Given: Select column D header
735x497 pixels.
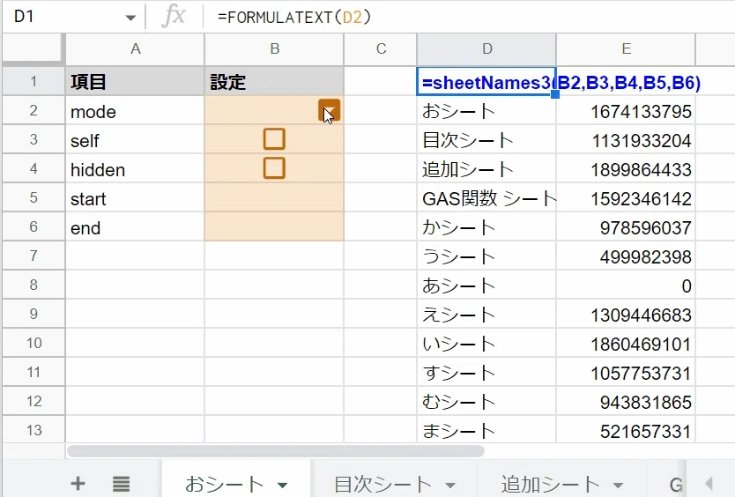Looking at the screenshot, I should [486, 48].
